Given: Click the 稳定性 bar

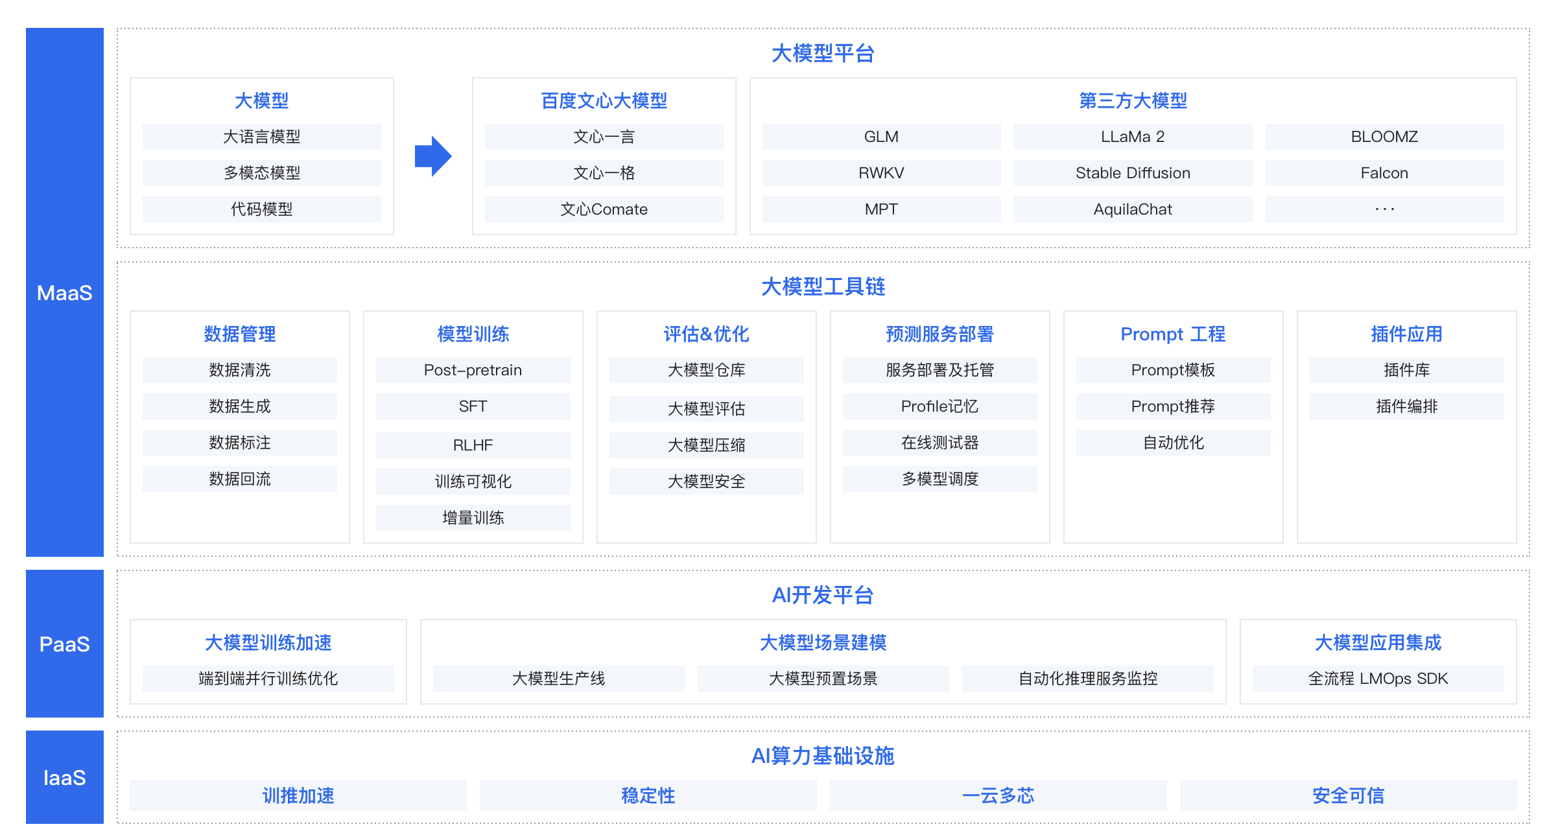Looking at the screenshot, I should [648, 795].
